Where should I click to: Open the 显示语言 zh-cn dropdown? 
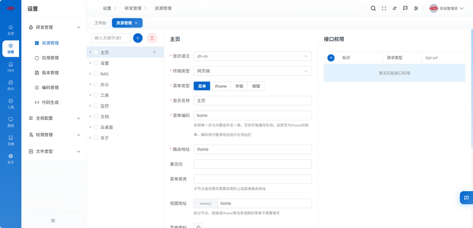pyautogui.click(x=252, y=56)
